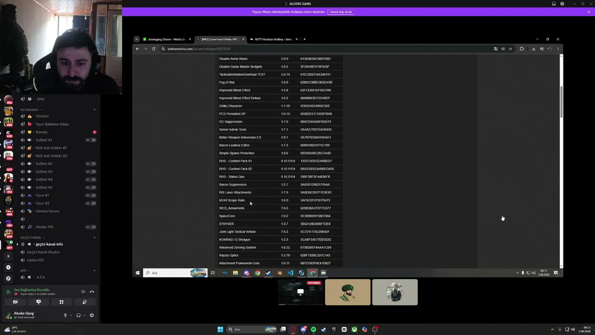Click the Windows taskbar search box
The image size is (595, 335).
[251, 329]
